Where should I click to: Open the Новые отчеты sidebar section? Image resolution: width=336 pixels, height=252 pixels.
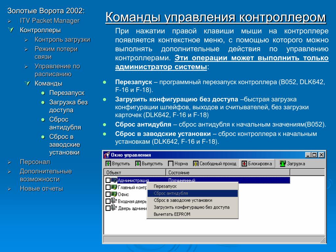pyautogui.click(x=41, y=188)
